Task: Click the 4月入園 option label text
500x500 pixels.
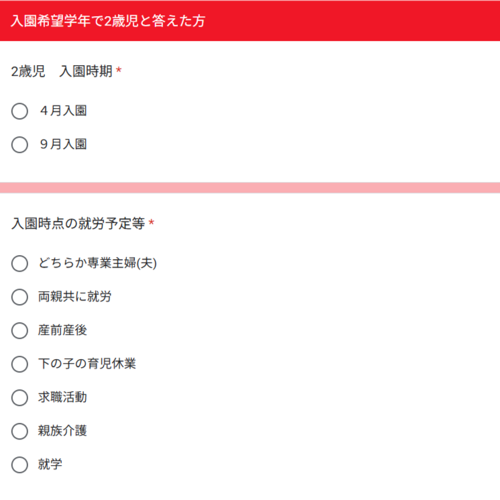Action: coord(63,110)
